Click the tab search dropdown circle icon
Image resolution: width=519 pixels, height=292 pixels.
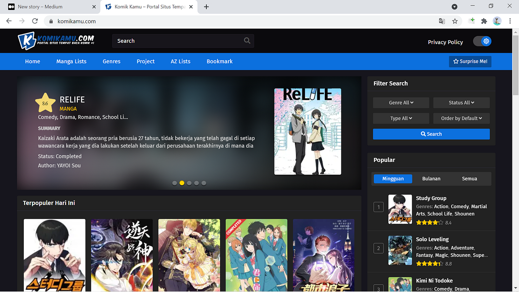click(455, 6)
